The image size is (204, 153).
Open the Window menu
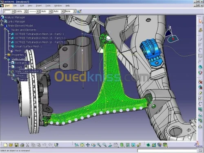tap(58, 6)
